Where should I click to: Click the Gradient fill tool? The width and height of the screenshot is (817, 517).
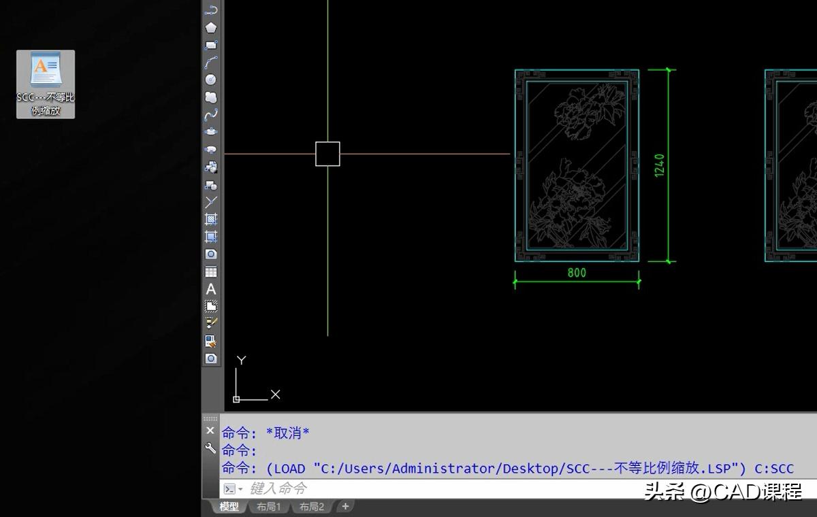coord(211,237)
